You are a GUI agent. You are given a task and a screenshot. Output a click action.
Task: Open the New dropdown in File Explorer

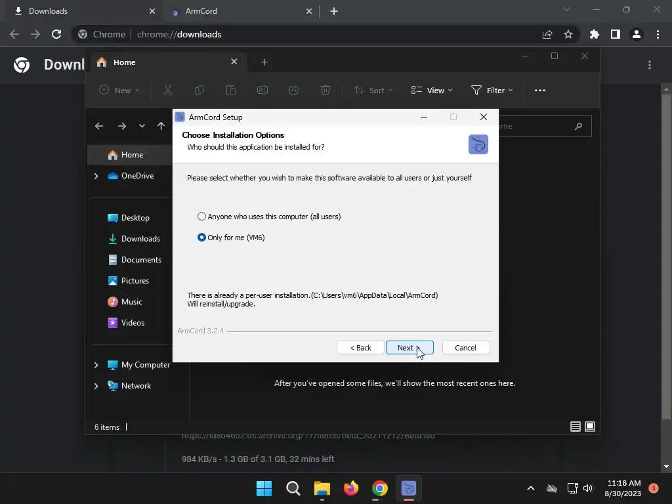[x=119, y=90]
